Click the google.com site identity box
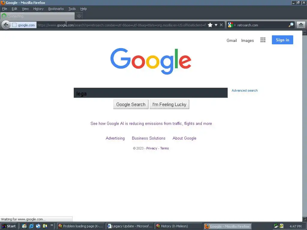This screenshot has width=307, height=230. [23, 25]
